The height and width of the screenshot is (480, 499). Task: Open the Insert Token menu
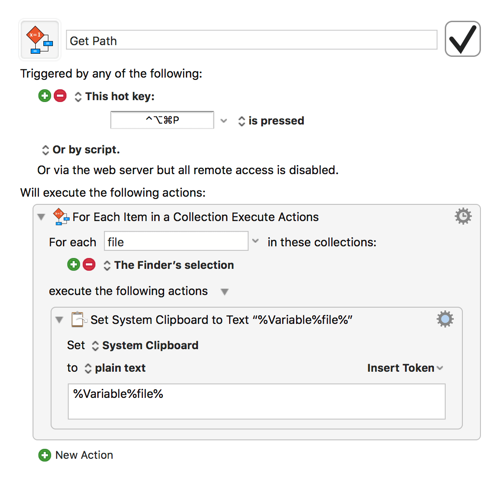tap(405, 368)
